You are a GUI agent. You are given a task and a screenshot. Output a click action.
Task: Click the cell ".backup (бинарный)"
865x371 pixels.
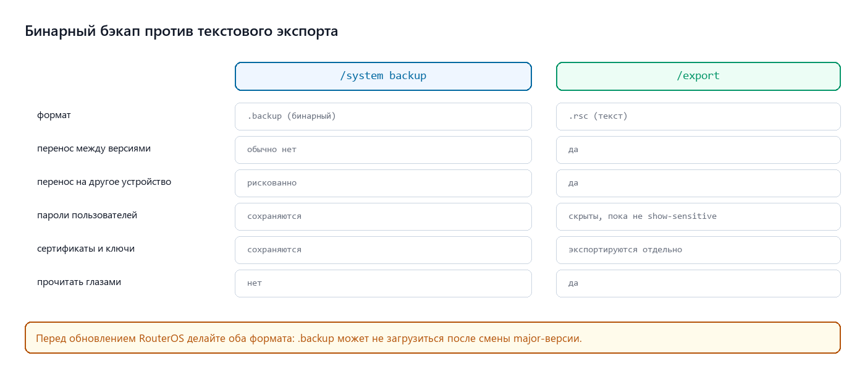(x=383, y=116)
